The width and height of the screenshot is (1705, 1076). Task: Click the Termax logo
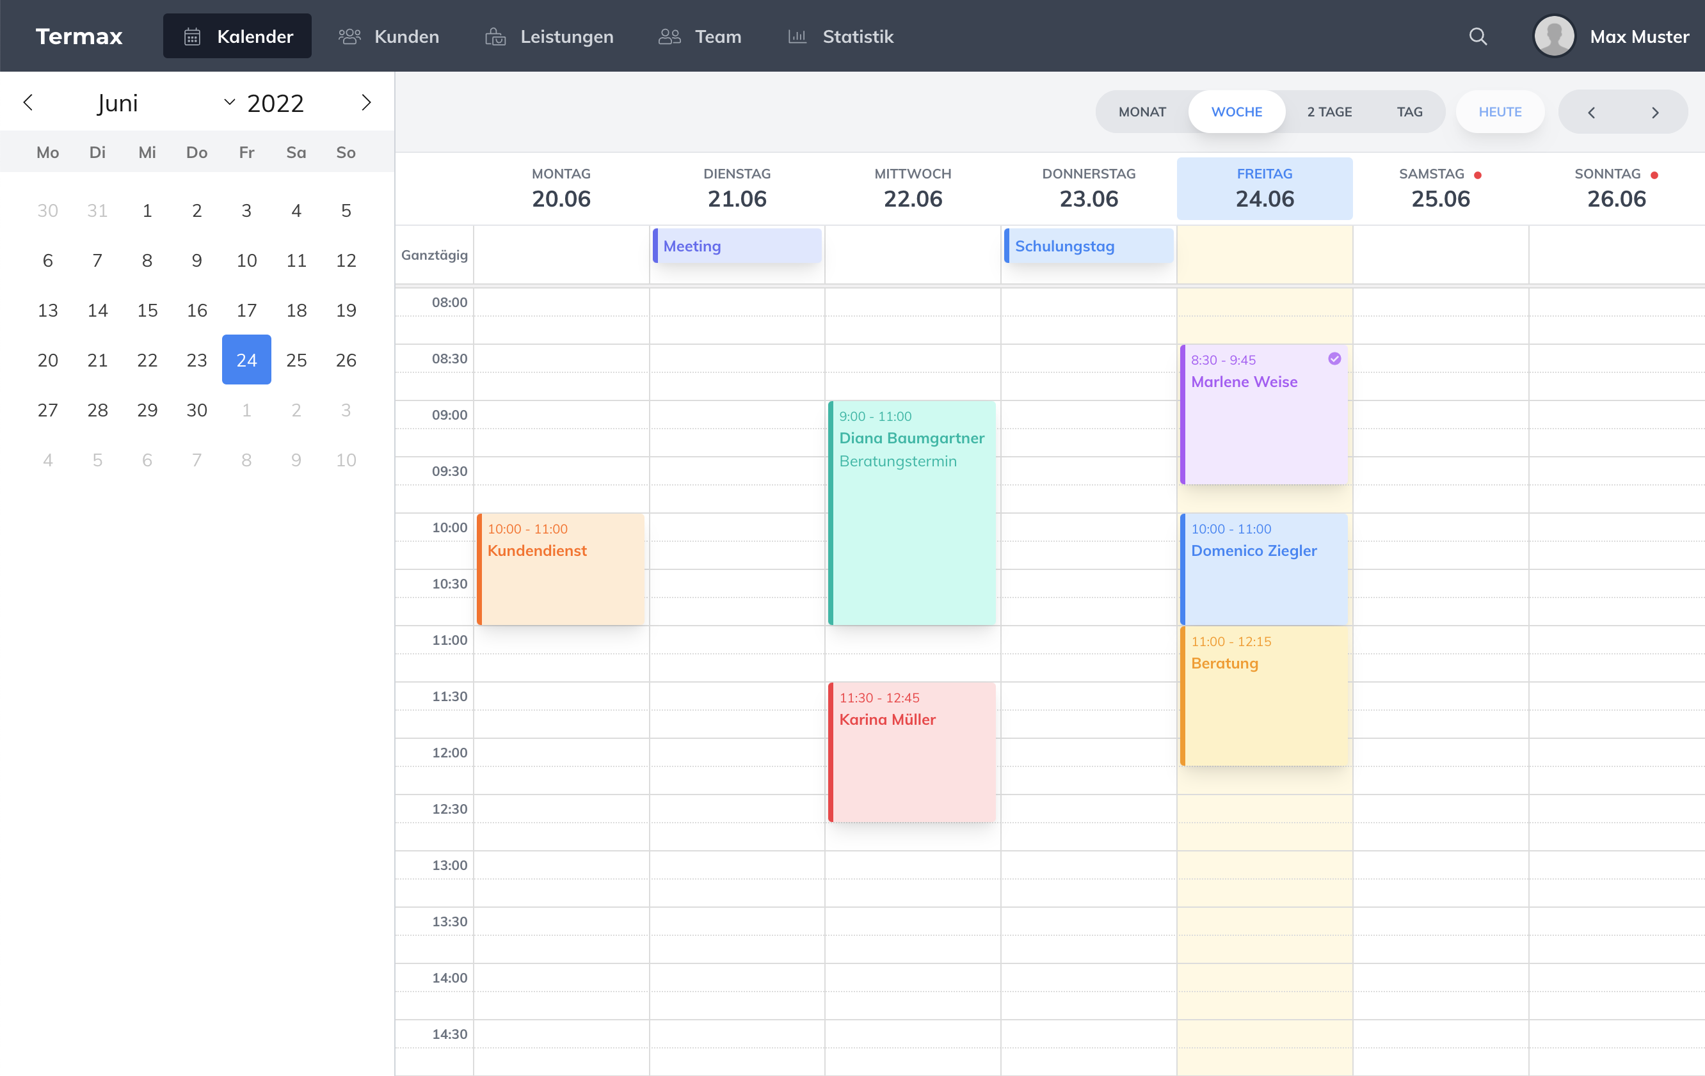[79, 36]
